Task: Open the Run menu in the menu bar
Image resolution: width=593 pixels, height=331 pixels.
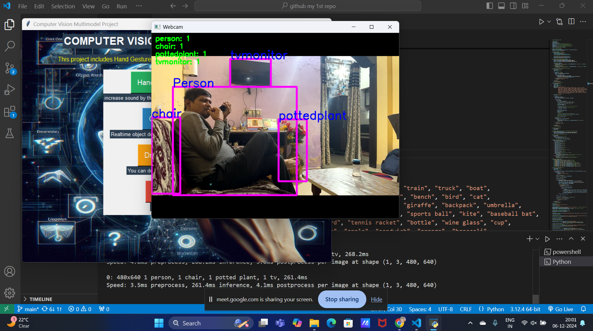Action: pos(121,6)
